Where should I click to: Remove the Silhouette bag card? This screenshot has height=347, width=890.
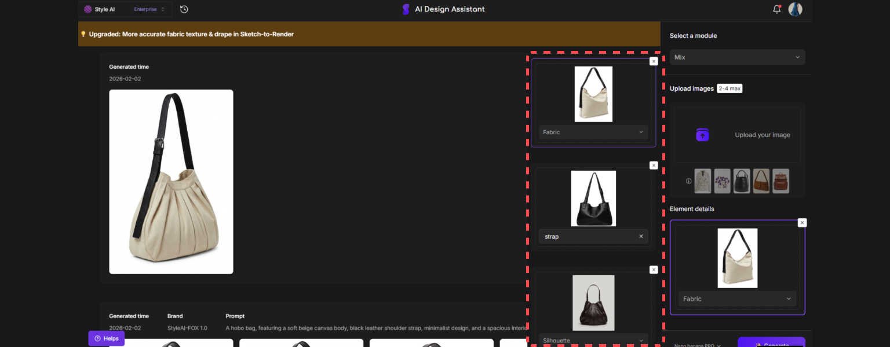(654, 270)
